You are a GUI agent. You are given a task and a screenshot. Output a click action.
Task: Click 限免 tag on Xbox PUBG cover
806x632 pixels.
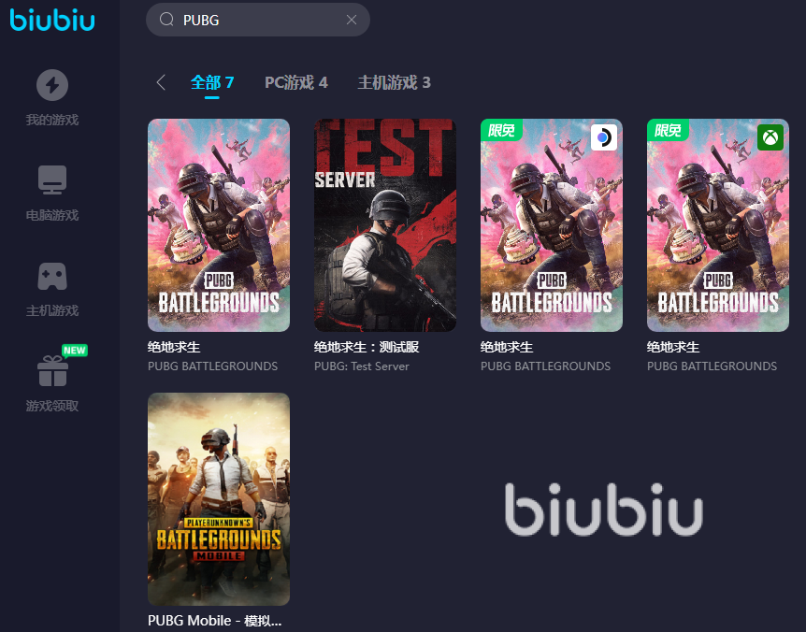668,130
